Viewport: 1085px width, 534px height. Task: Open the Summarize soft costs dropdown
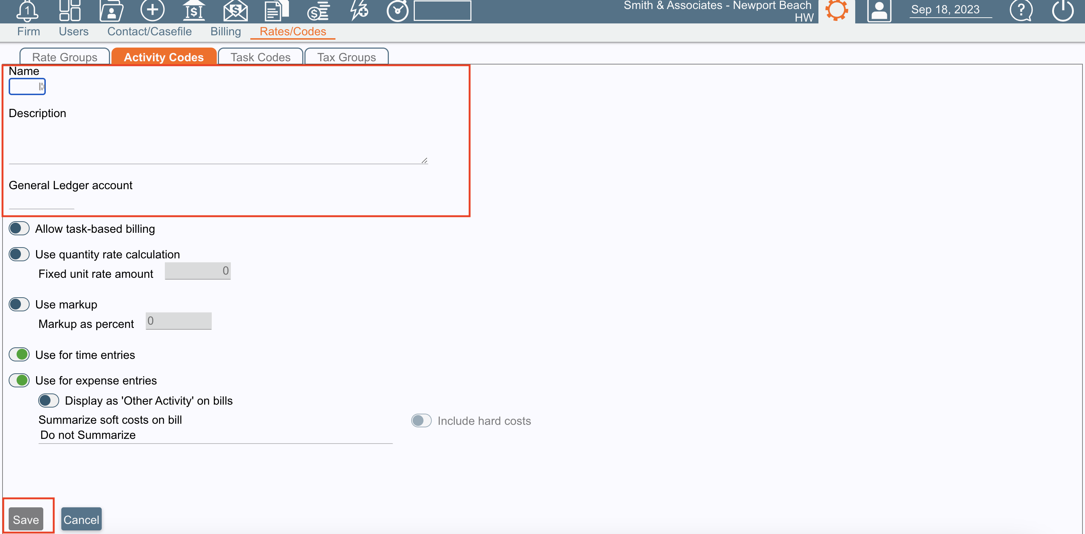tap(215, 435)
